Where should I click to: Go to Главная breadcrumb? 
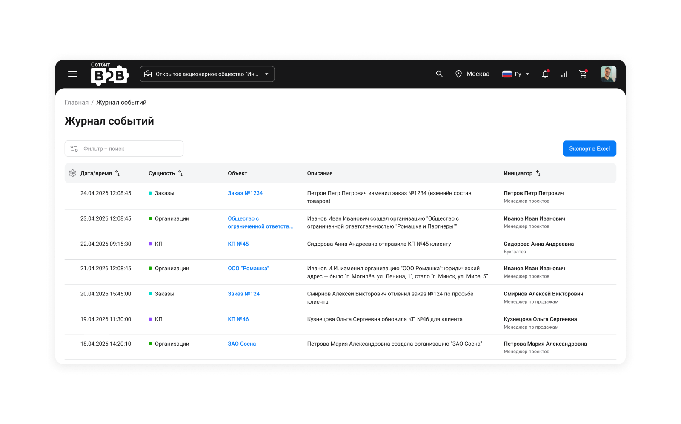point(77,103)
